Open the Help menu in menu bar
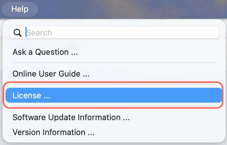Image resolution: width=227 pixels, height=145 pixels. tap(20, 9)
